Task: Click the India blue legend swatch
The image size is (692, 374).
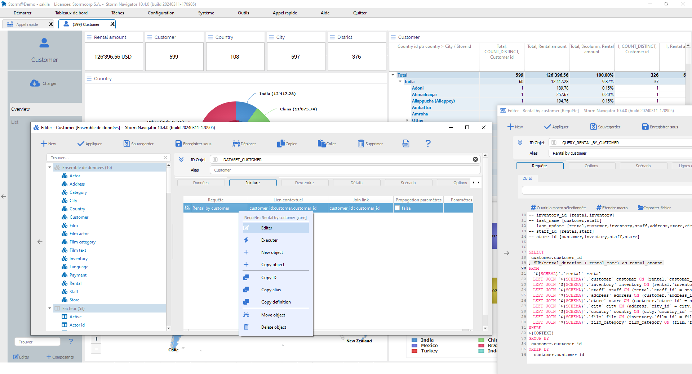Action: tap(414, 340)
